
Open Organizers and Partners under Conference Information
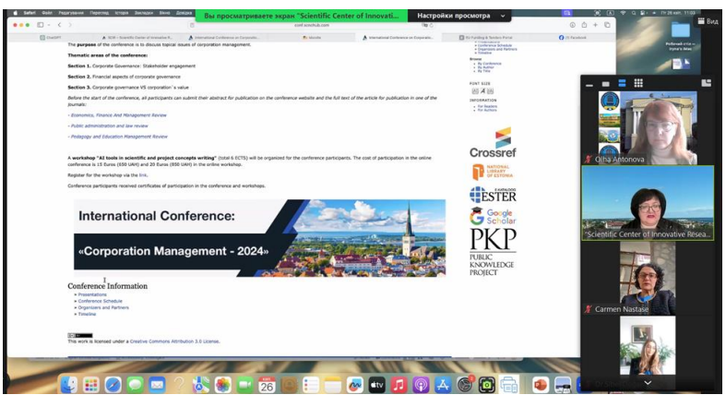103,307
